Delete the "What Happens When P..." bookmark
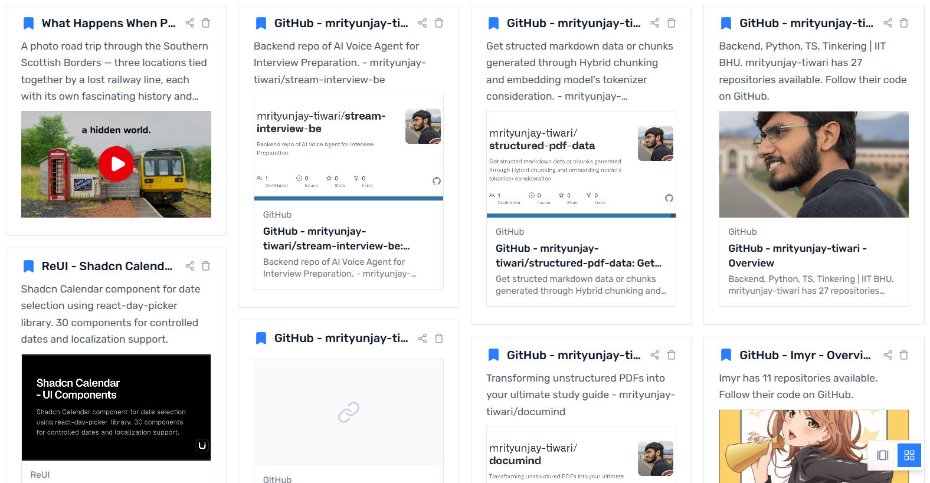The width and height of the screenshot is (930, 483). point(206,23)
